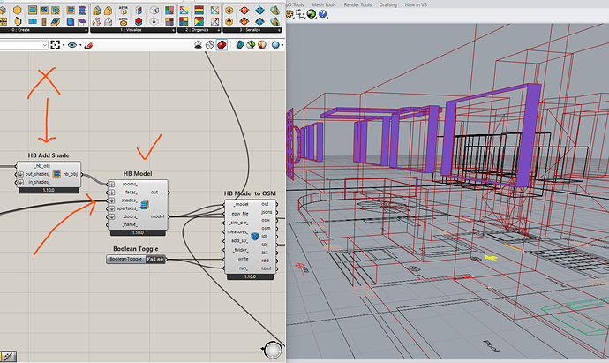The image size is (609, 363).
Task: Select the four-colored squares icon in Organize
Action: tap(184, 21)
